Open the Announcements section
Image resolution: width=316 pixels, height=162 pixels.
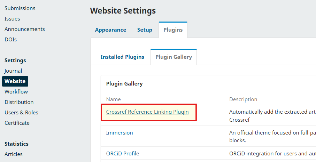(x=25, y=29)
